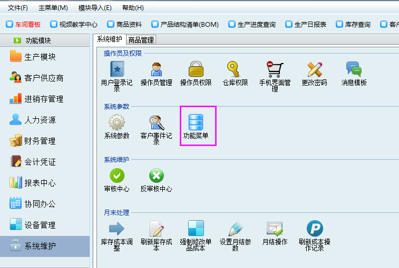Open 操作员管理 operator management

(x=157, y=70)
